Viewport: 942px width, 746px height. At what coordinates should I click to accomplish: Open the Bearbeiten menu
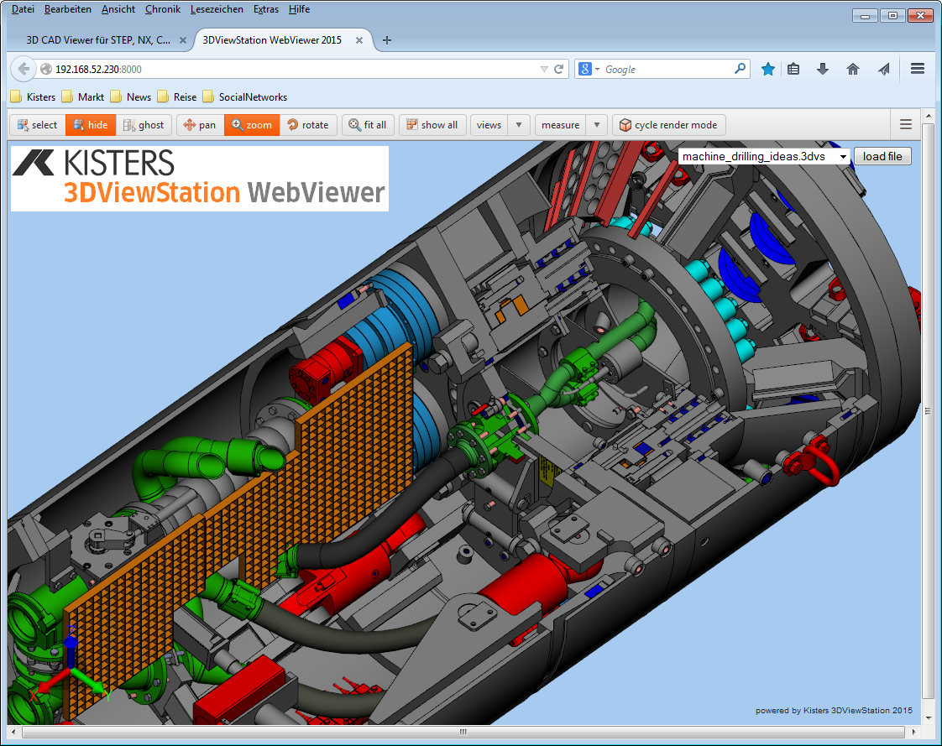(68, 9)
